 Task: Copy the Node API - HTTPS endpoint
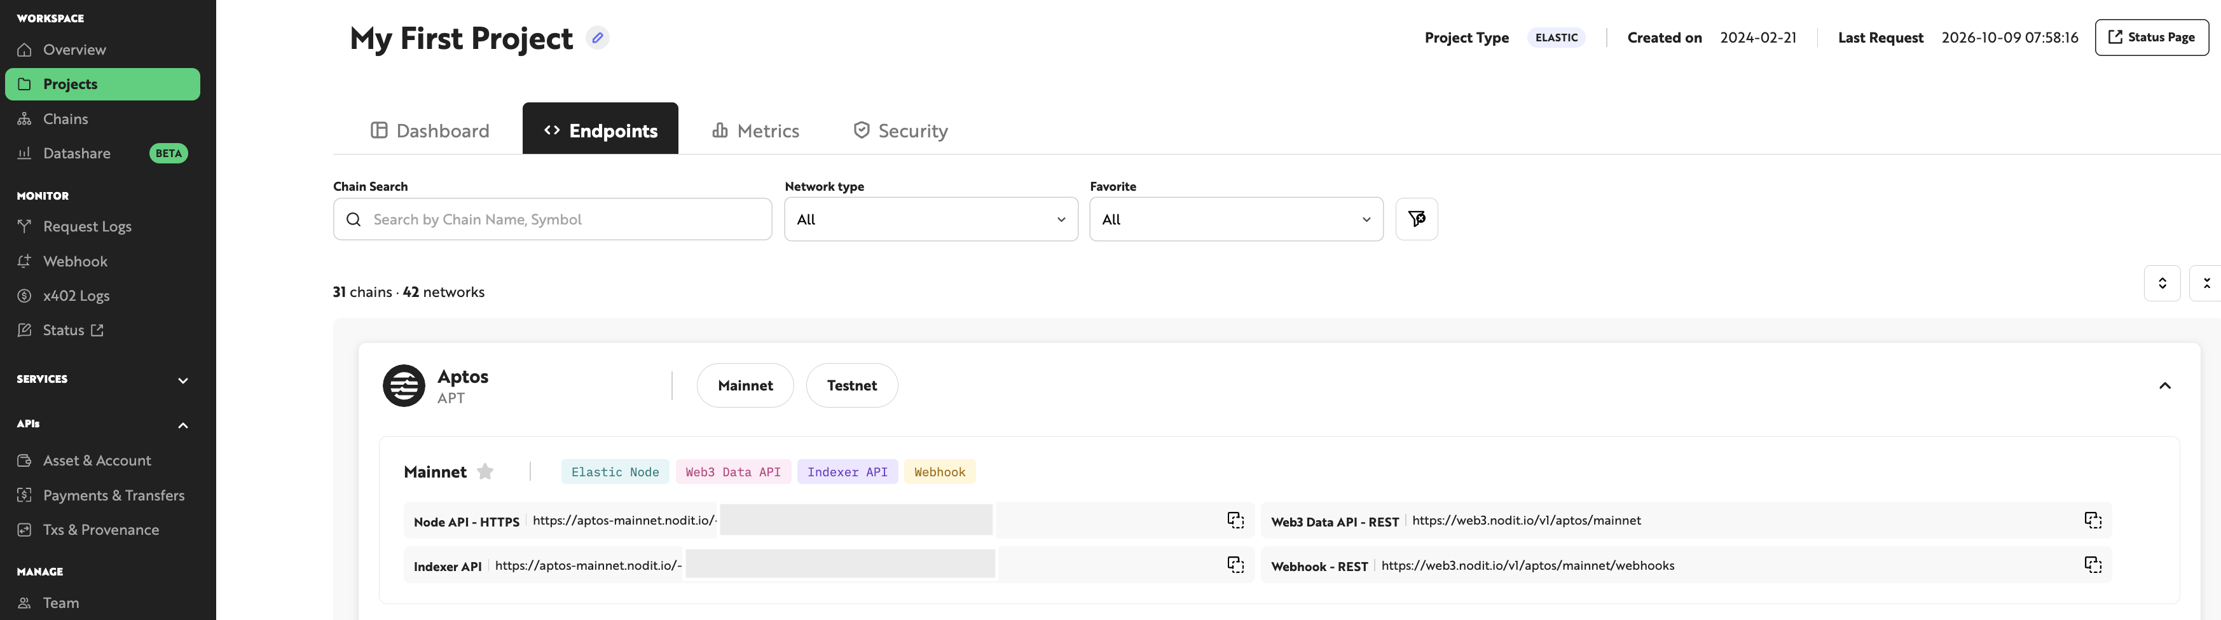(1235, 520)
